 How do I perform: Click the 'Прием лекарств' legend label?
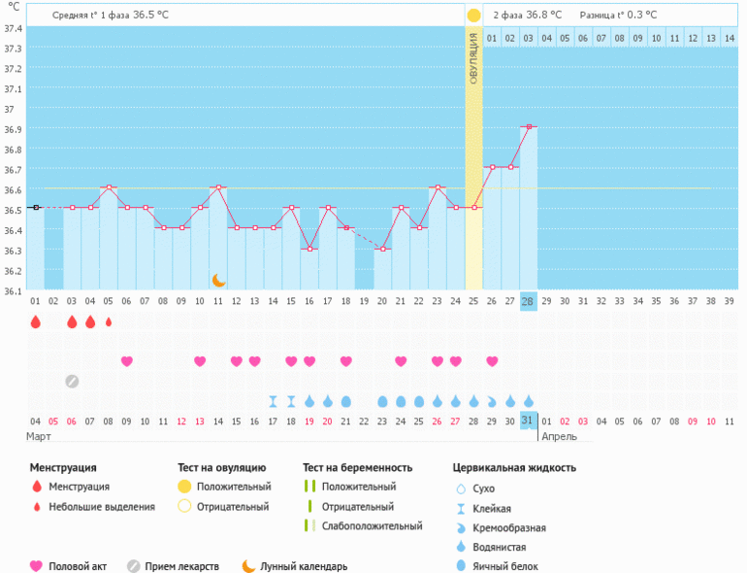pyautogui.click(x=182, y=566)
